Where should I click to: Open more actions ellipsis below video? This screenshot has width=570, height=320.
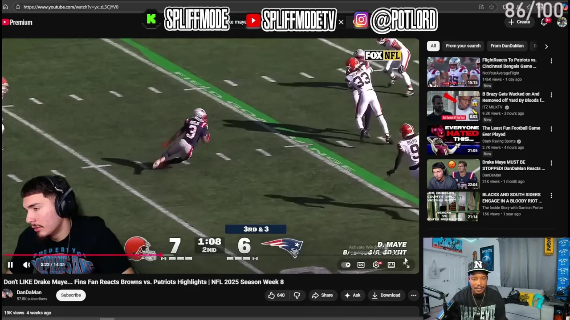(413, 295)
